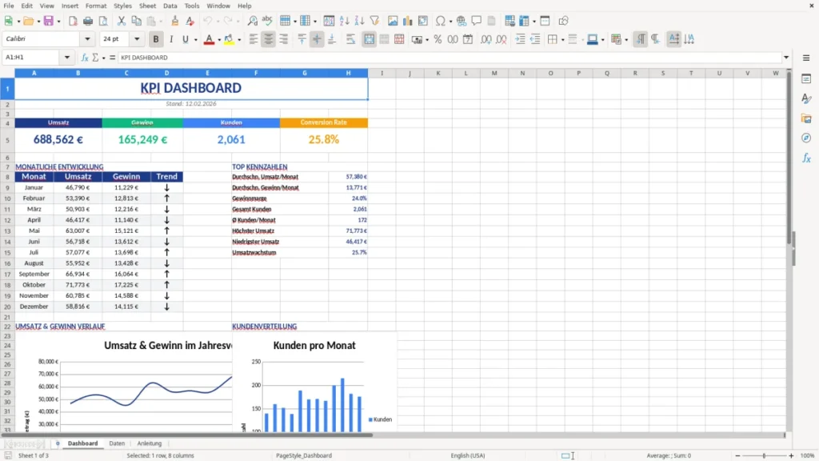Viewport: 819px width, 461px height.
Task: Toggle Underline formatting
Action: [185, 39]
